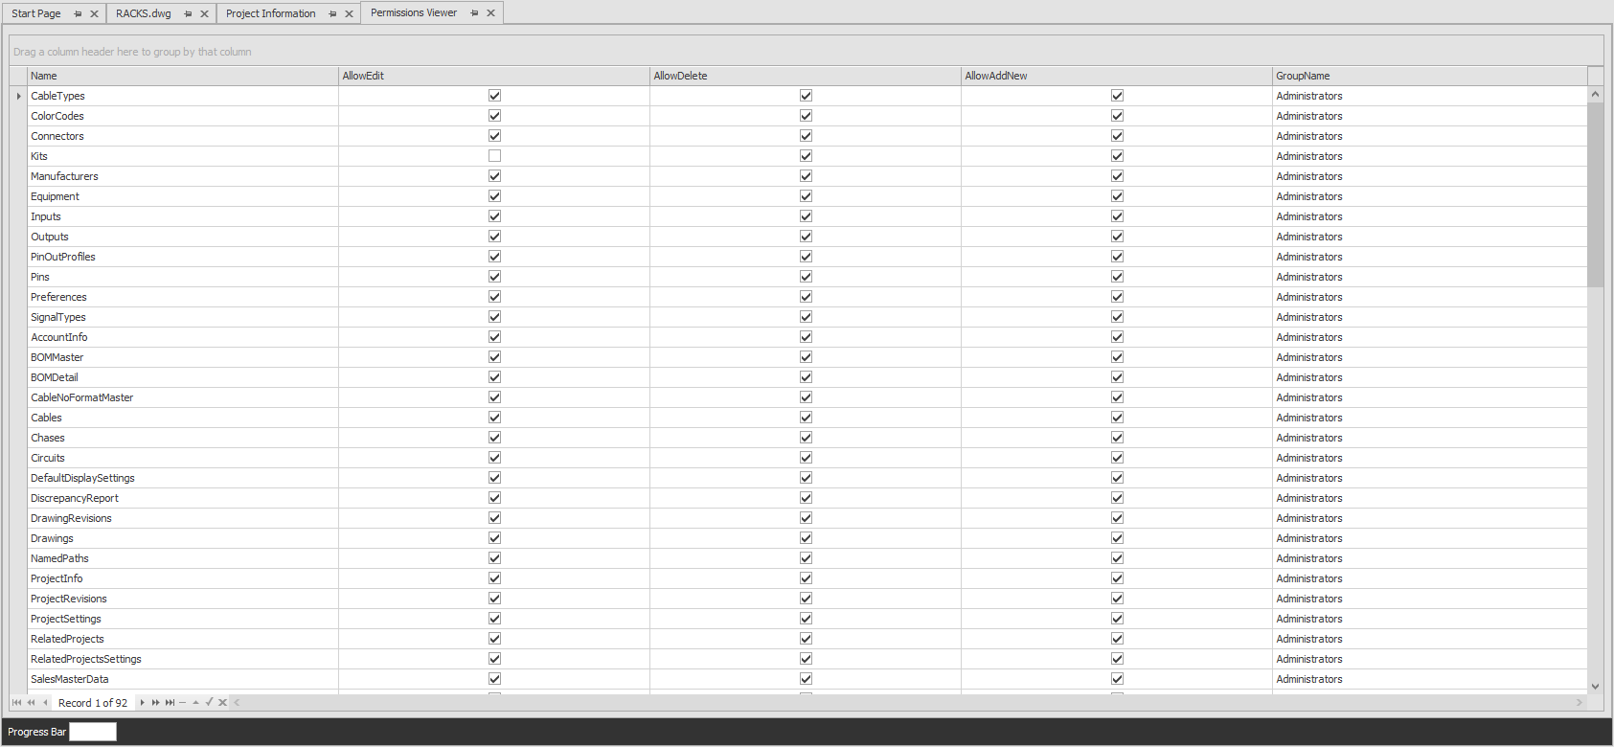
Task: Select the CableNoFormatMaster name cell
Action: click(x=183, y=397)
